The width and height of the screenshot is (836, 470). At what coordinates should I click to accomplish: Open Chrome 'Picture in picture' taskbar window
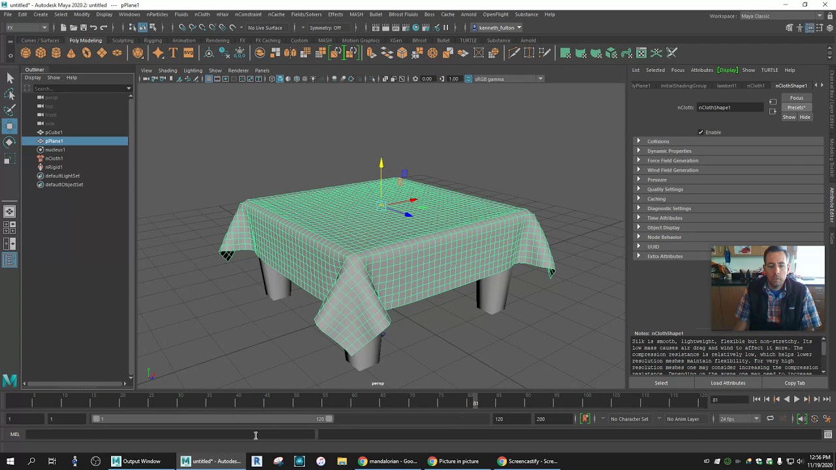[x=453, y=462]
